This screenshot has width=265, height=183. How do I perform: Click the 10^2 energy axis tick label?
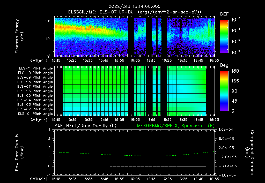pyautogui.click(x=48, y=21)
